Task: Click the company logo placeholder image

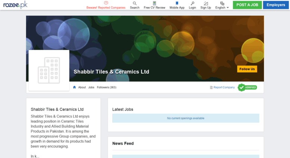Action: pos(49,70)
